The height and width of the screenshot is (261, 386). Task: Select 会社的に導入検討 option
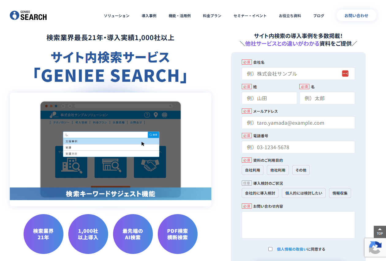[260, 193]
